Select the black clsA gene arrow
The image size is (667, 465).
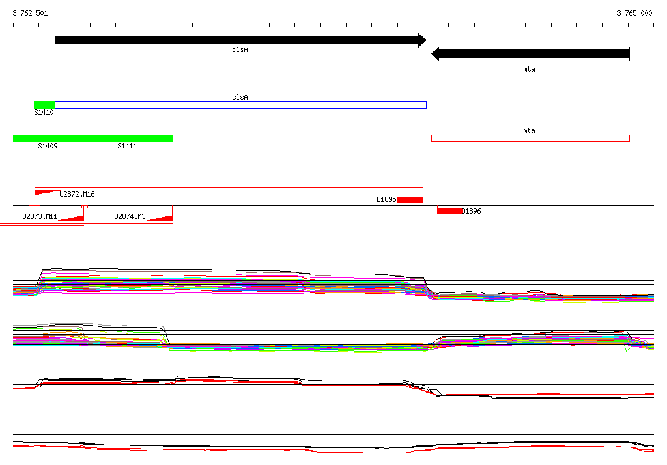coord(240,40)
